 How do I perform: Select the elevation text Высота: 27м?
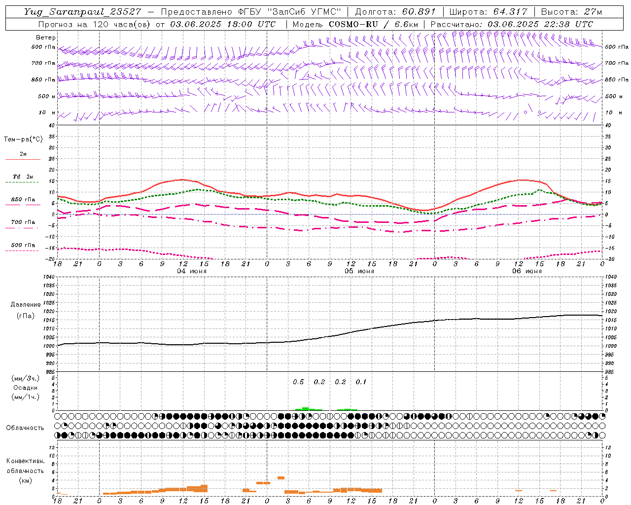point(571,12)
